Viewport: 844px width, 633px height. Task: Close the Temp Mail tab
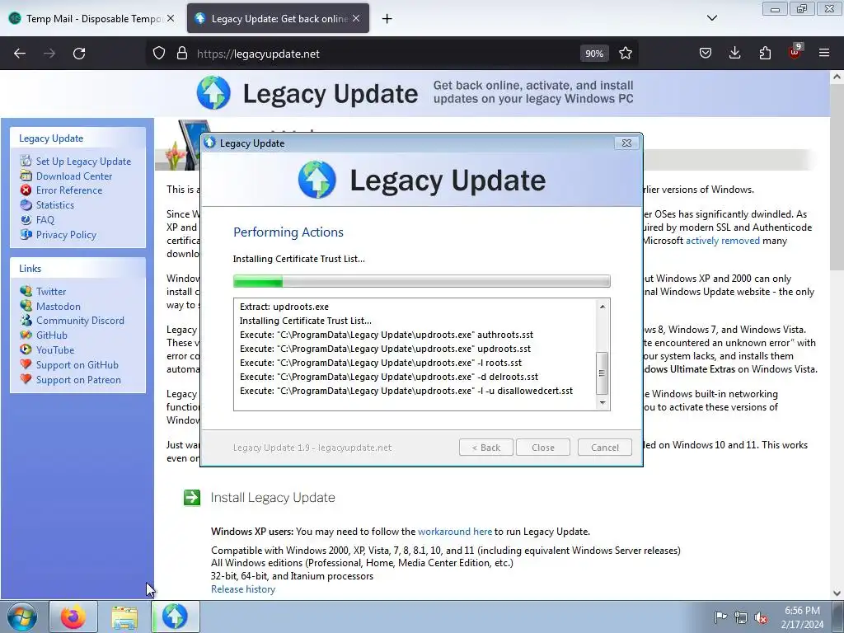(171, 18)
